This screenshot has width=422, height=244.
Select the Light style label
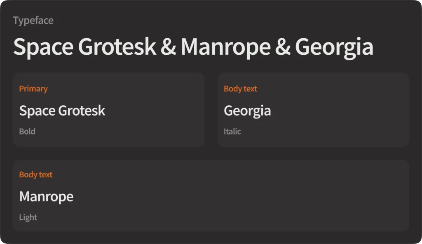(28, 217)
